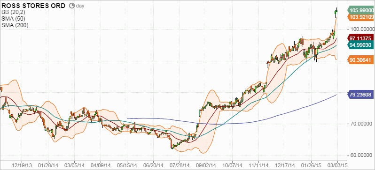This screenshot has width=375, height=170.
Task: Click the clock icon beside day
Action: point(72,6)
